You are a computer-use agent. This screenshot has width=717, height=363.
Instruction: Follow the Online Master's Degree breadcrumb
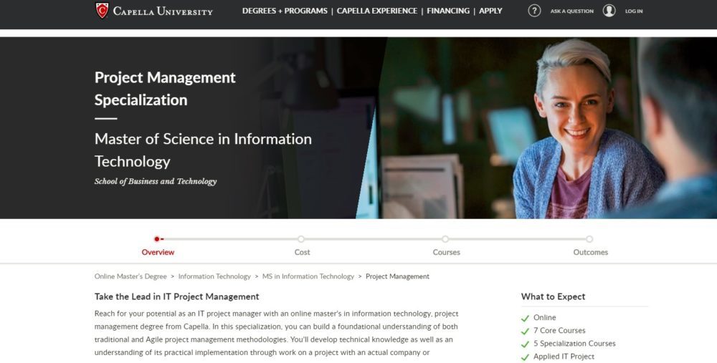pos(130,276)
